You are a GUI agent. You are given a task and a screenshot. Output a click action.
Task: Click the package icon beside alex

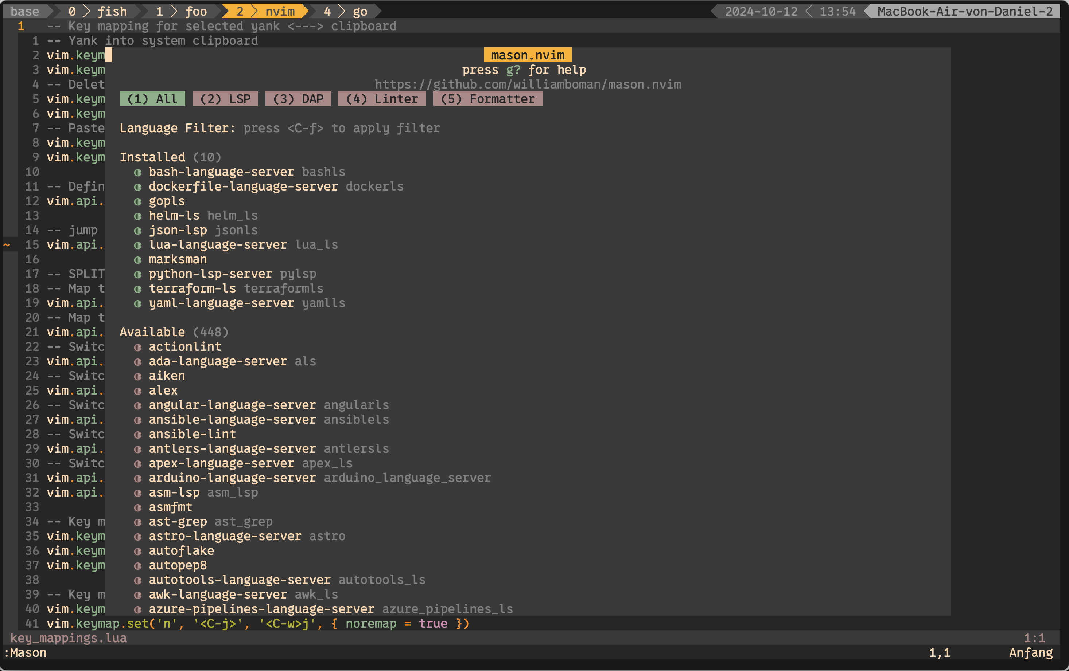(x=137, y=391)
